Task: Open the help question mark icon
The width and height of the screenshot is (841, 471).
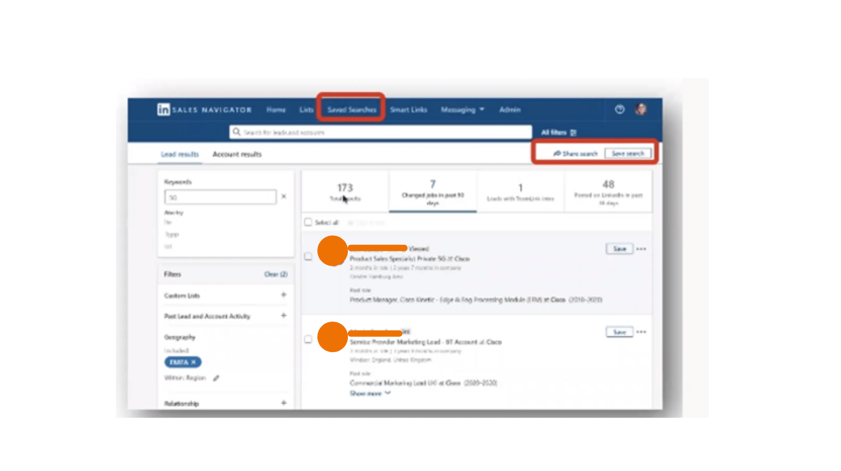Action: (619, 109)
